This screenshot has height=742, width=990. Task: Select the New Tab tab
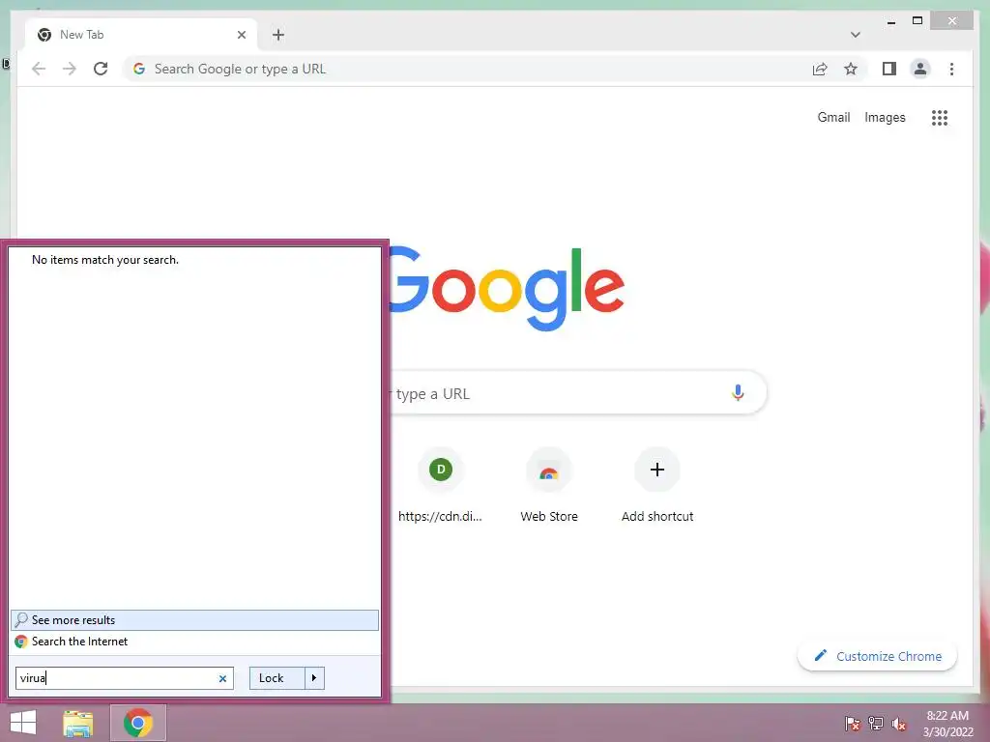pyautogui.click(x=141, y=35)
